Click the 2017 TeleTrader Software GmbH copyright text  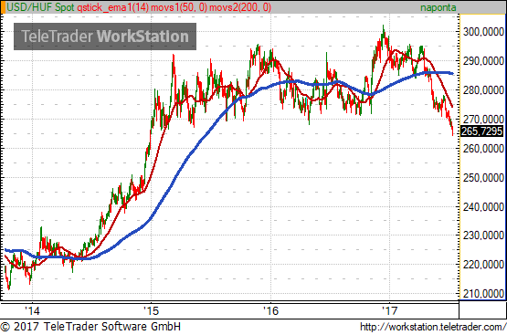[90, 327]
